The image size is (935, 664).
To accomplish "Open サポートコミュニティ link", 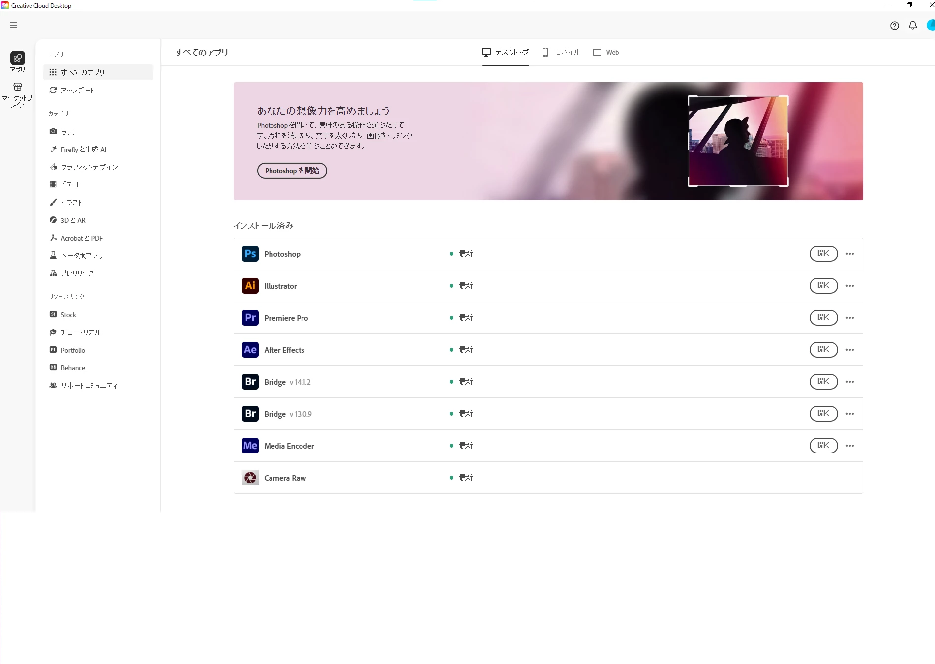I will click(x=98, y=386).
